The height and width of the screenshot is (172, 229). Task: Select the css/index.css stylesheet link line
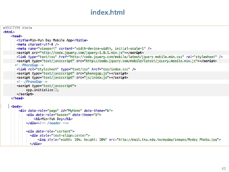pyautogui.click(x=76, y=69)
